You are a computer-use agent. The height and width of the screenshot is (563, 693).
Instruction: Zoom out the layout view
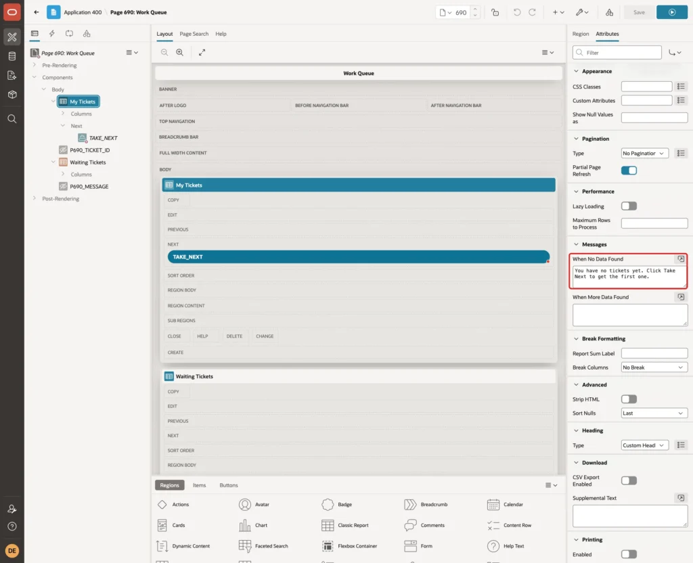pos(164,52)
